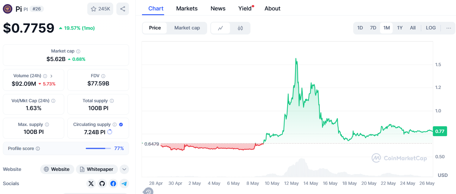Select the line chart icon
Viewport: 456px width, 194px height.
[220, 28]
